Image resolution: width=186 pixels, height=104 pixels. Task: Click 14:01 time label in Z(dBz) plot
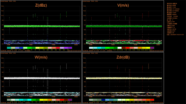(31, 45)
